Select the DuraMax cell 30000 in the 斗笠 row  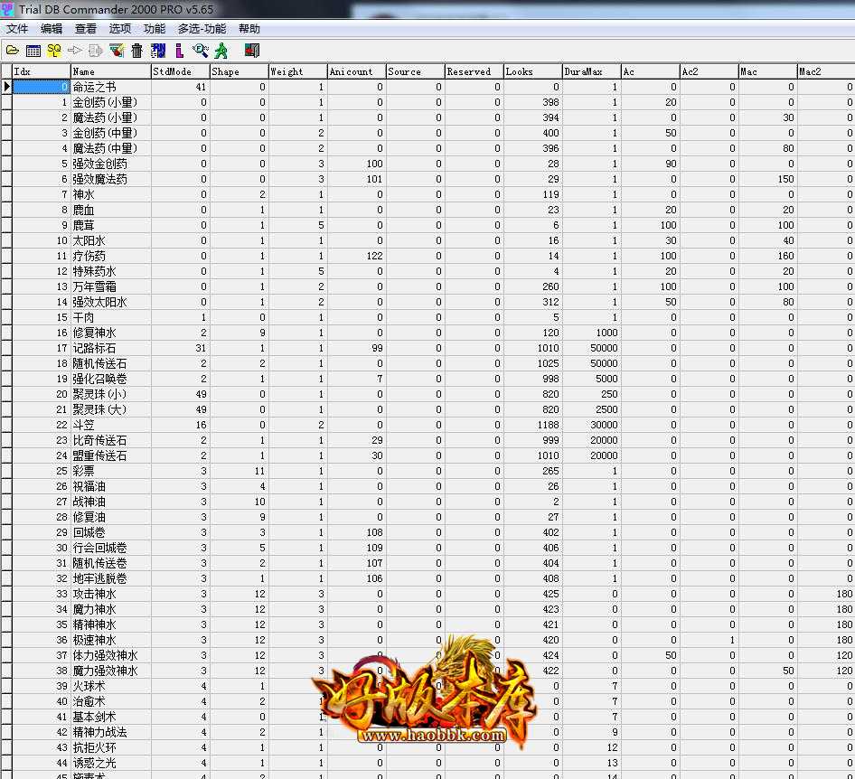pyautogui.click(x=592, y=425)
